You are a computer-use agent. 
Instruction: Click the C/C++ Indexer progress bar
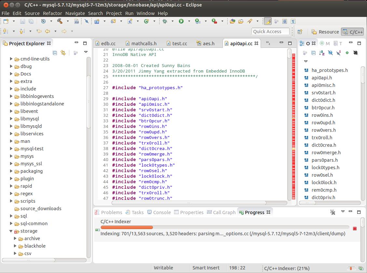point(224,227)
